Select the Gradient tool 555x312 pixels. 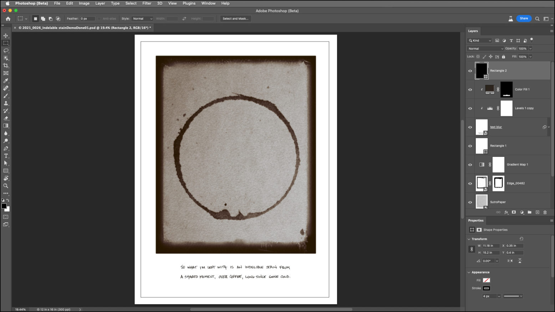[6, 126]
